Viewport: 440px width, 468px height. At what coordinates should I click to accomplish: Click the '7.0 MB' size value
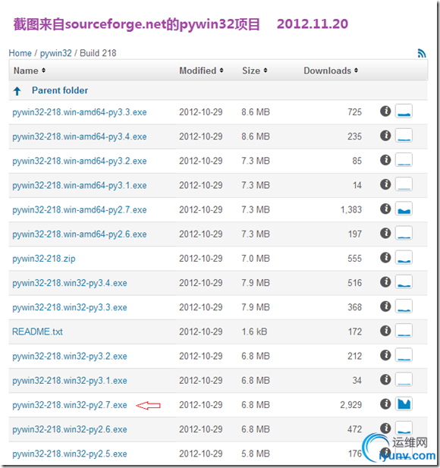tap(256, 259)
